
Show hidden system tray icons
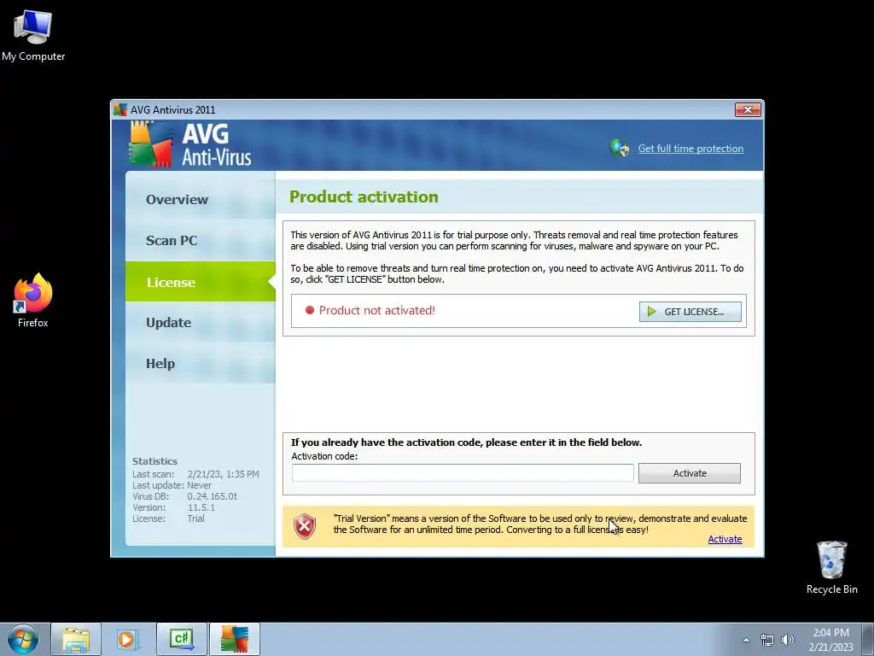(x=746, y=640)
